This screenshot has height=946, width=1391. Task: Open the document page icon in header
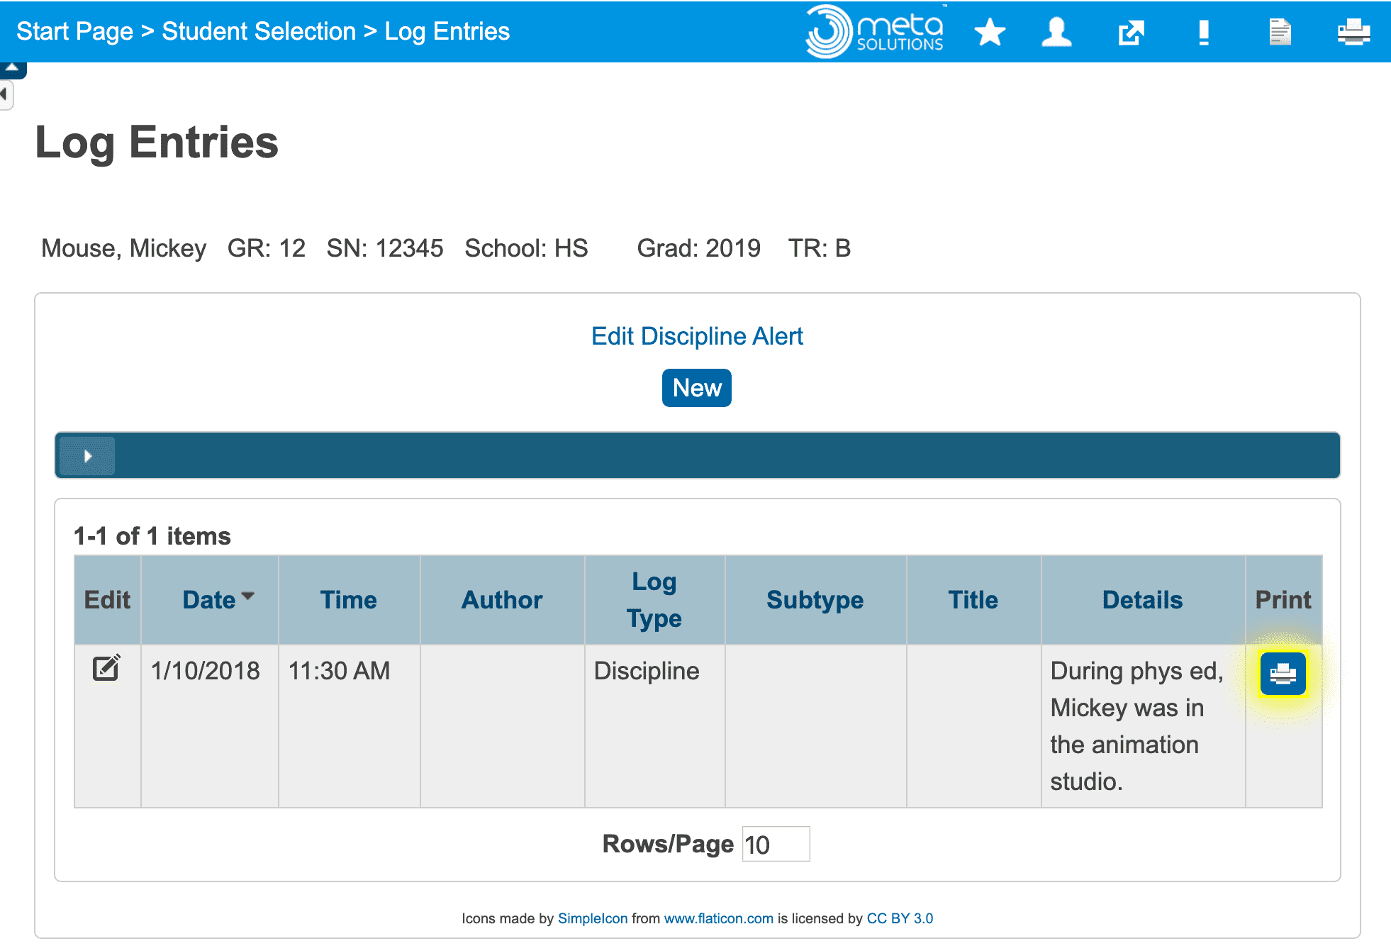[1280, 32]
